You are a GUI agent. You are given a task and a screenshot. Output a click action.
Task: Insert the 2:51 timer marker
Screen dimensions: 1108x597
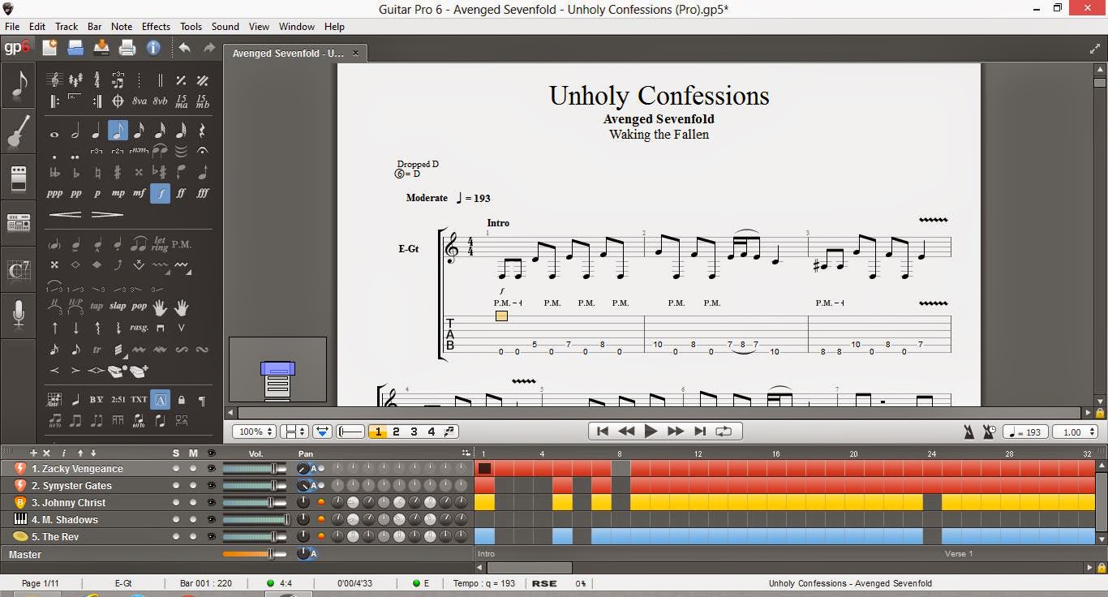(118, 400)
